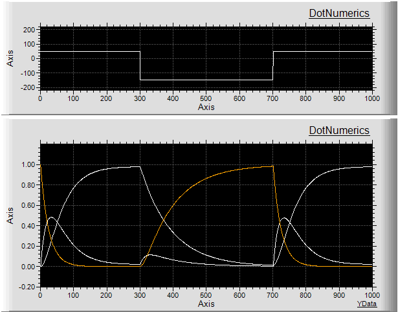Viewport: 398px width, 312px height.
Task: Click the -100 y-axis tick label in upper chart
Action: click(x=28, y=73)
